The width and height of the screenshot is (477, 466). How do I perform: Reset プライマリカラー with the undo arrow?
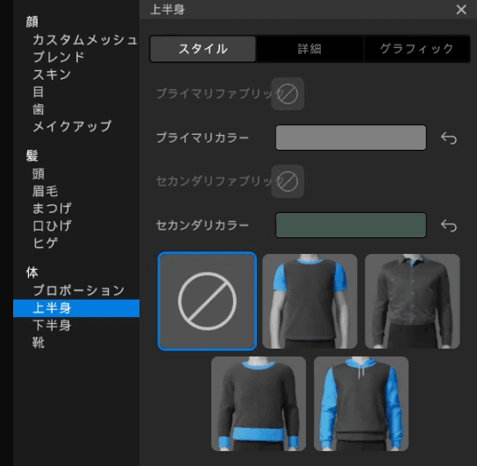[449, 138]
